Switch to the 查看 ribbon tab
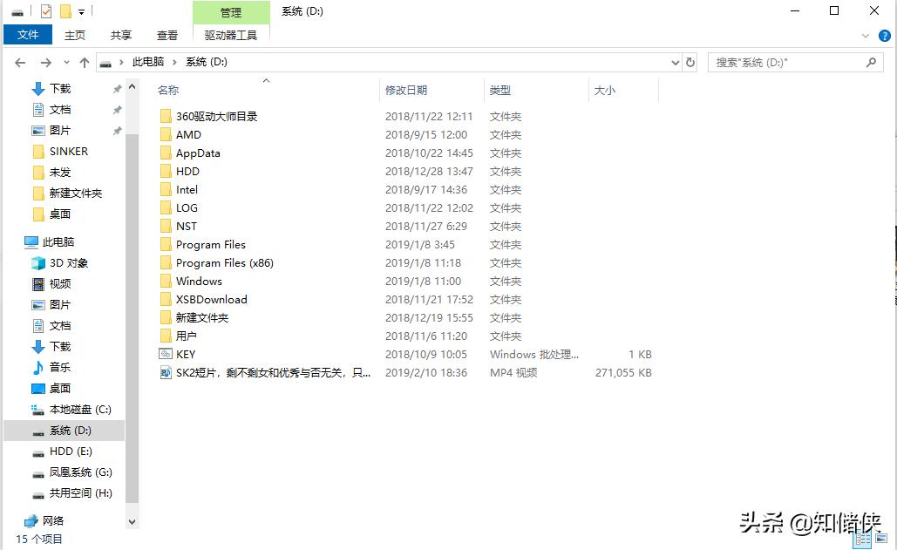This screenshot has width=897, height=550. pyautogui.click(x=166, y=36)
